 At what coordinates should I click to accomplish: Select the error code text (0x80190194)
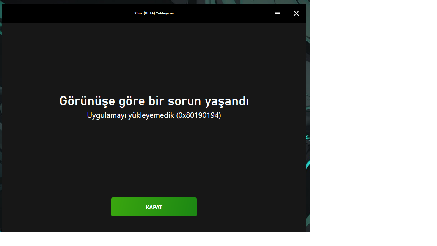pyautogui.click(x=198, y=115)
